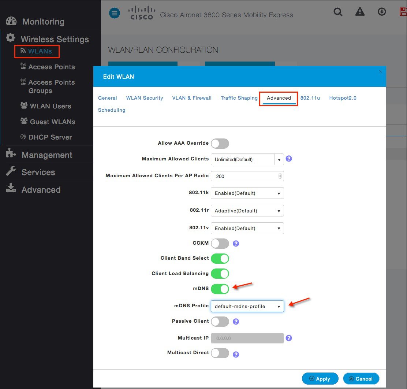Click the search magnifier icon
The height and width of the screenshot is (389, 407).
point(338,12)
